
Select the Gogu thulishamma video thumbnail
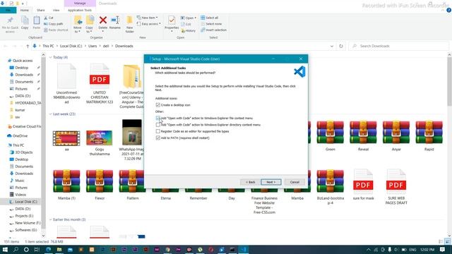pyautogui.click(x=100, y=143)
